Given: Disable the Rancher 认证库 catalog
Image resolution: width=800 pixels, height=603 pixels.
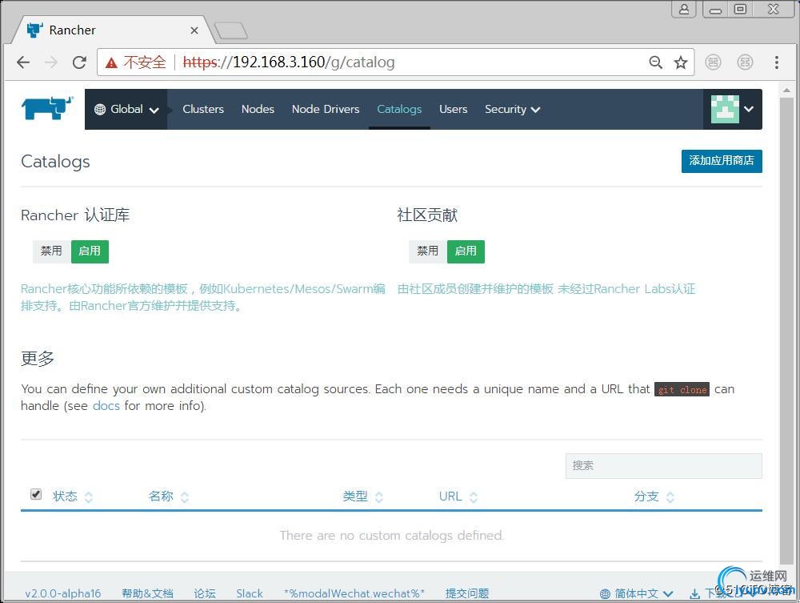Looking at the screenshot, I should coord(51,251).
